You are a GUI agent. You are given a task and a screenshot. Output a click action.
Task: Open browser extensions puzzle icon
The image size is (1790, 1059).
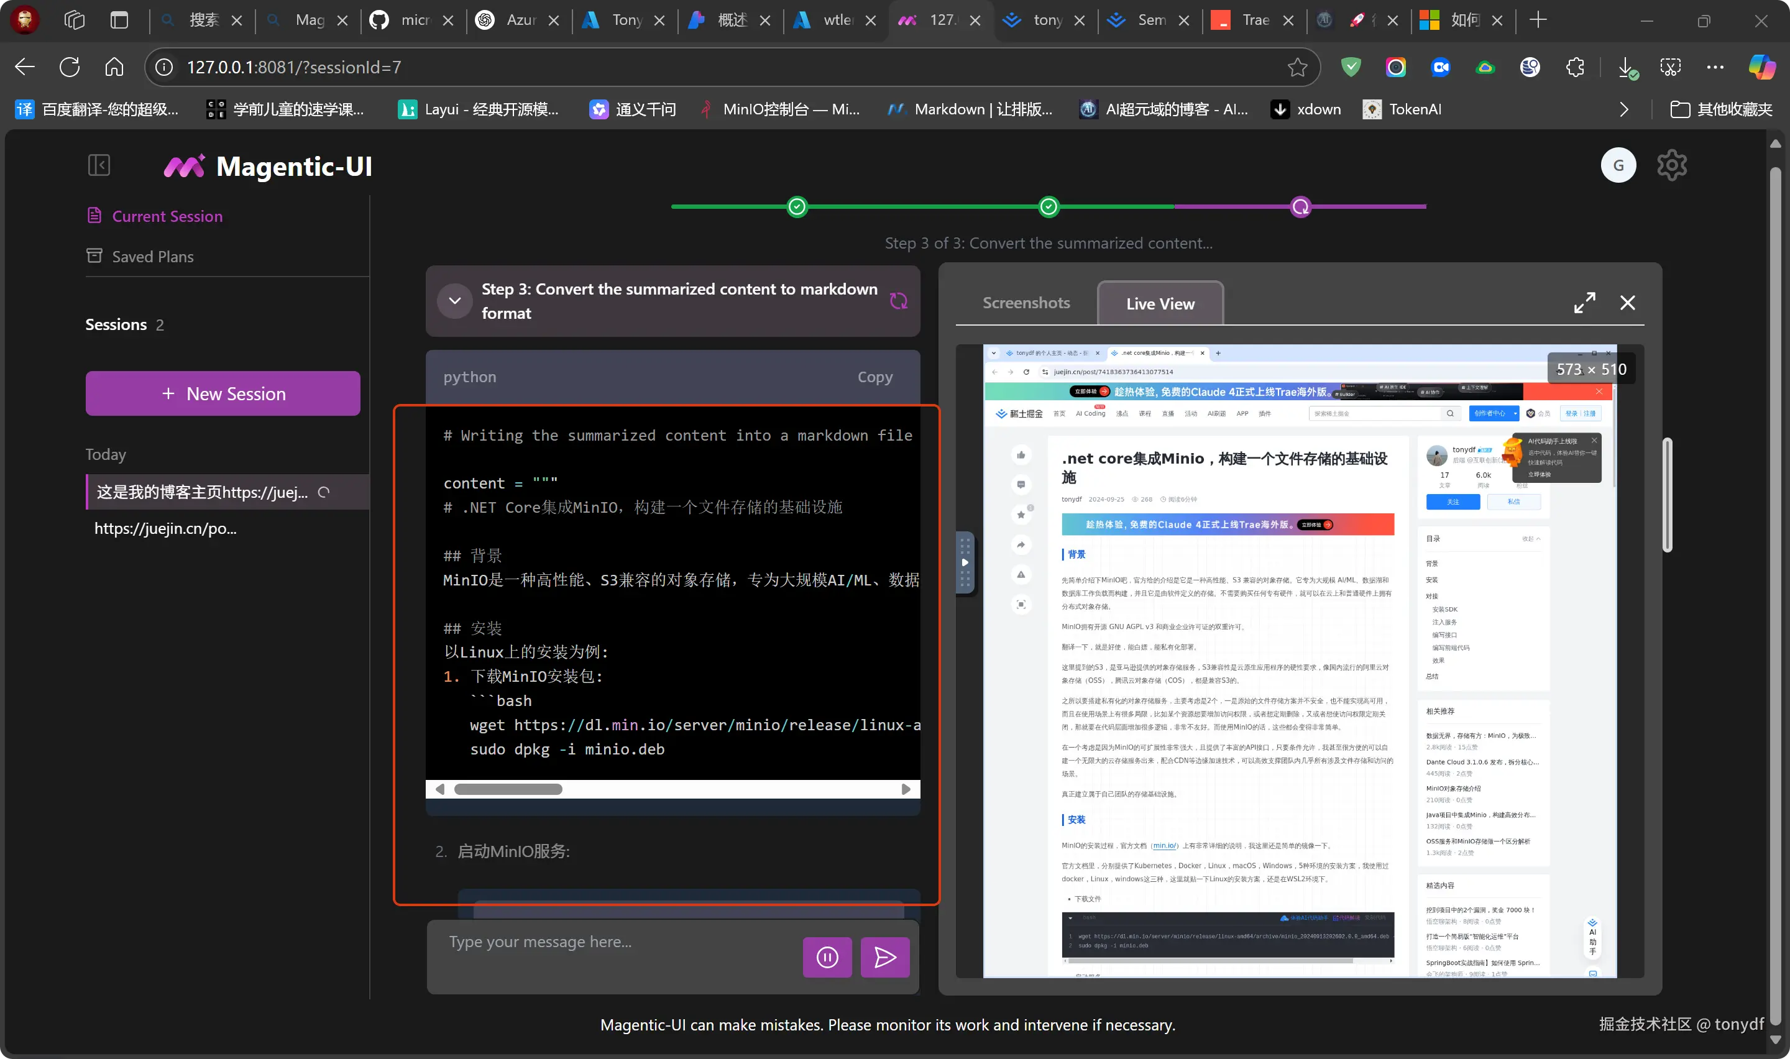tap(1574, 67)
